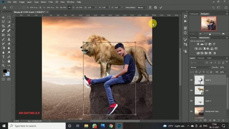Viewport: 229px width, 129px height.
Task: Cancel transform with the circle-slash icon
Action: point(155,8)
